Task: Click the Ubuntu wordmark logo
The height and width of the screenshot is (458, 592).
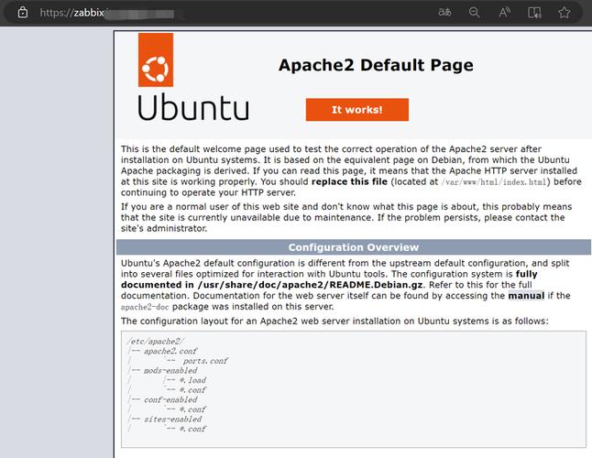Action: tap(193, 107)
